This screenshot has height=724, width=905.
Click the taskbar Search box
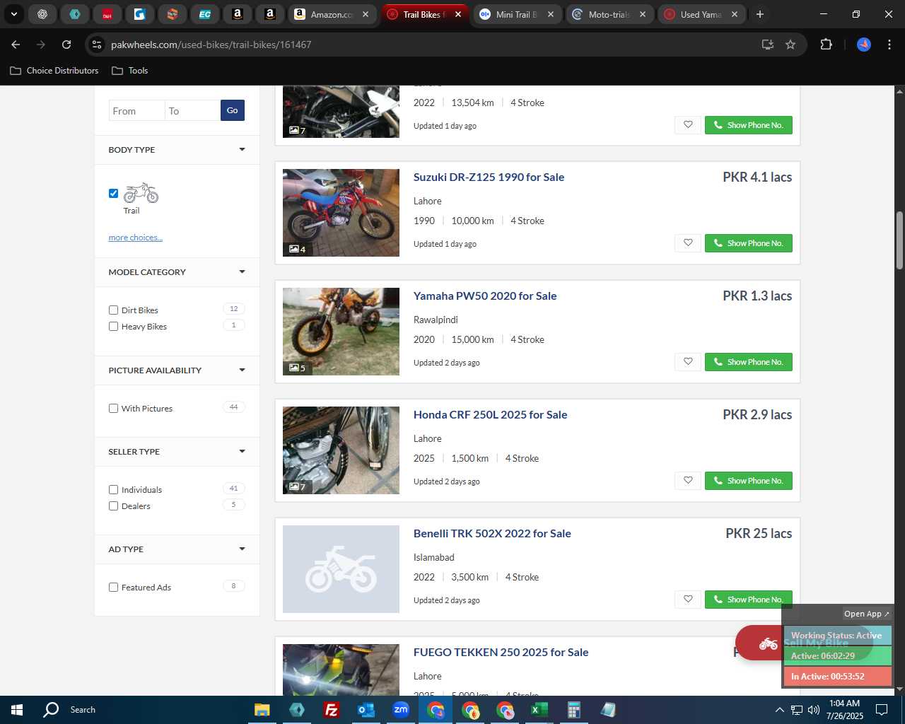[x=83, y=710]
